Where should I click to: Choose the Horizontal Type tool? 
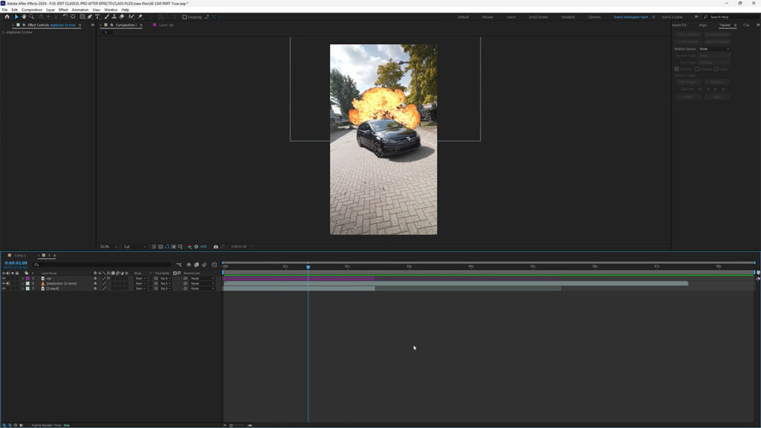pyautogui.click(x=97, y=16)
